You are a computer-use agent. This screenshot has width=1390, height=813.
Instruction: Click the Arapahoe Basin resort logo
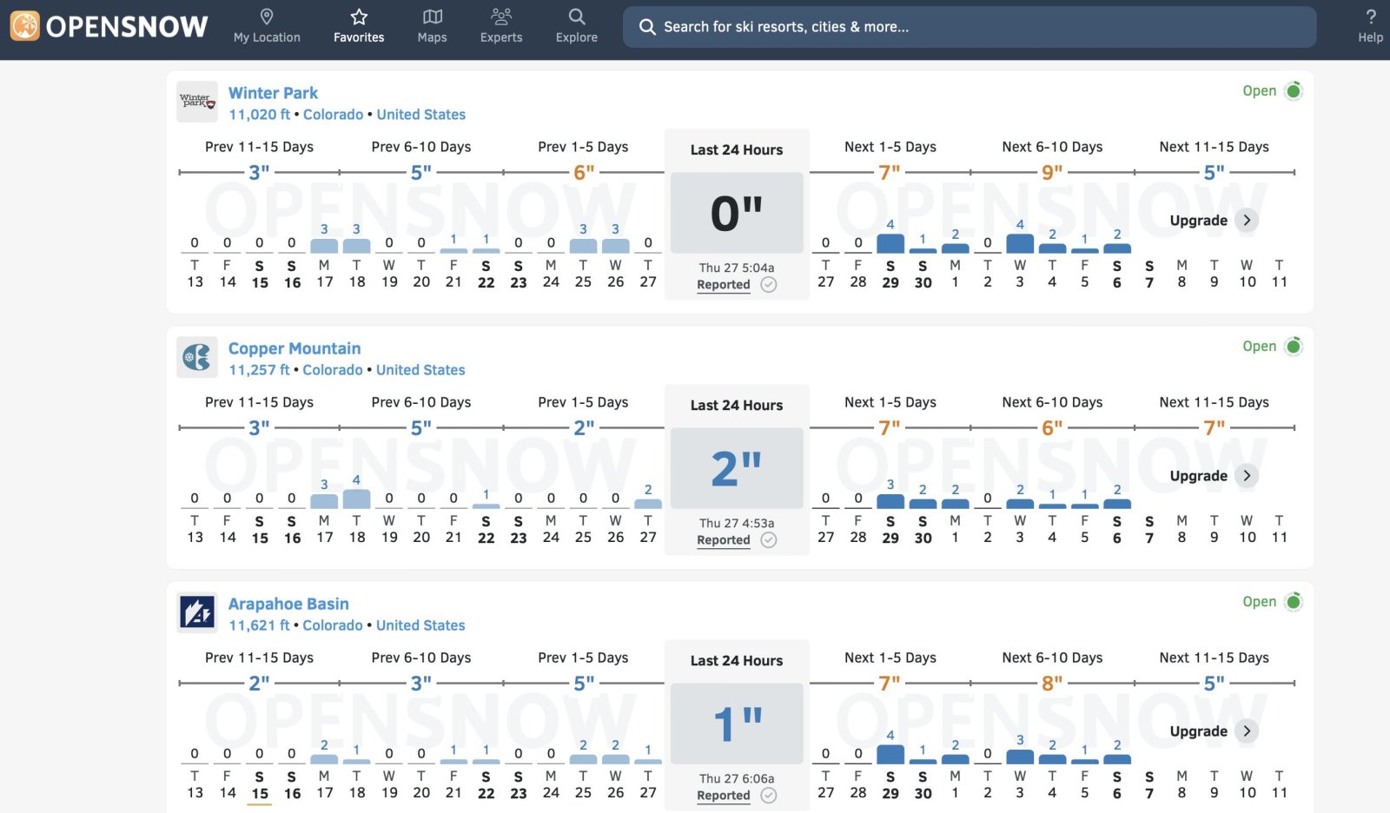click(196, 612)
